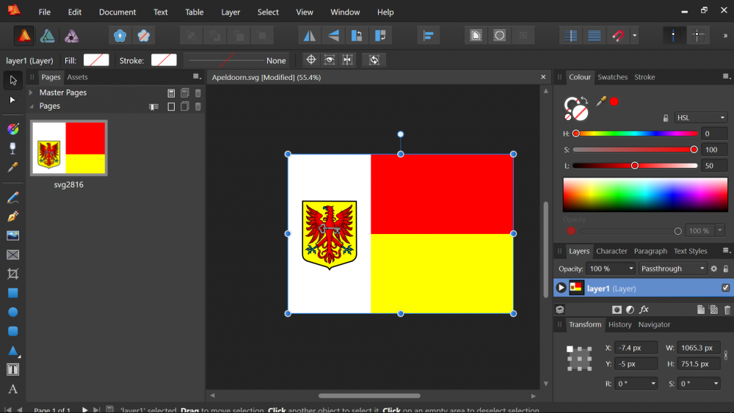Select the Pen tool
This screenshot has height=413, width=734.
12,216
